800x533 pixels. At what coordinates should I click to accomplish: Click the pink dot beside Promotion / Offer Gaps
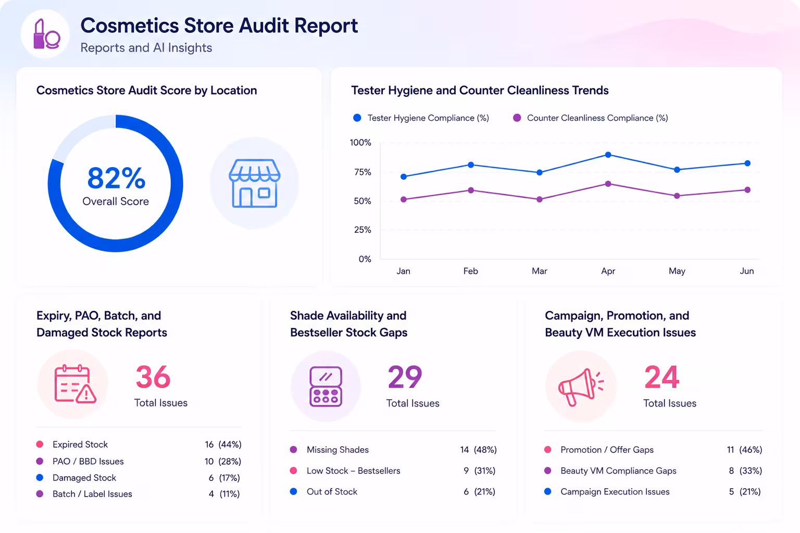coord(548,450)
